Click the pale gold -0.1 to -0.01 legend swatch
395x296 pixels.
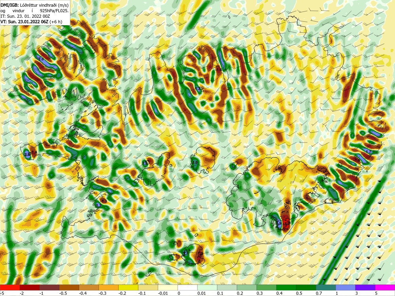pos(148,287)
